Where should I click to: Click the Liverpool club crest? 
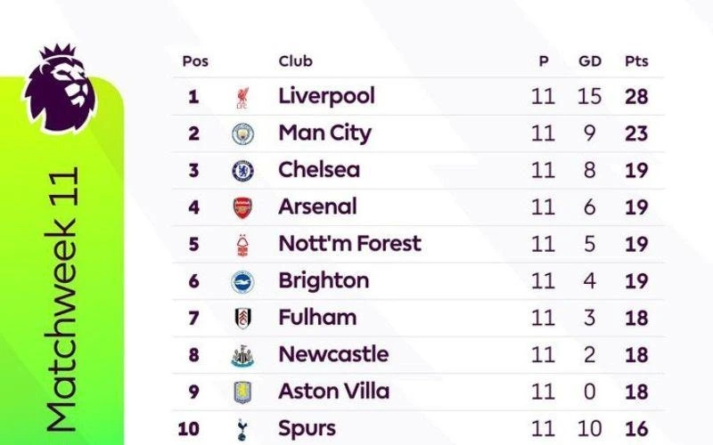pyautogui.click(x=242, y=98)
